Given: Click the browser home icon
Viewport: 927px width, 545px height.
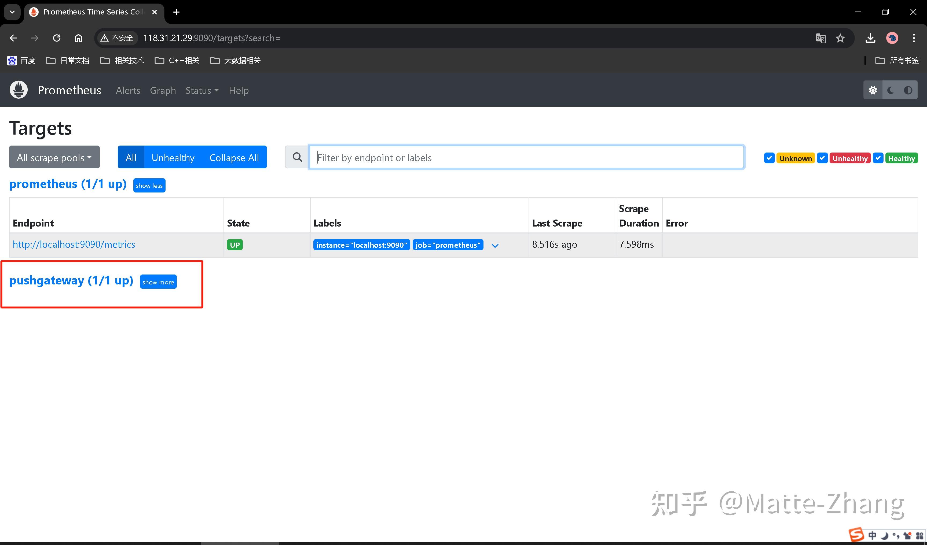Looking at the screenshot, I should 78,38.
